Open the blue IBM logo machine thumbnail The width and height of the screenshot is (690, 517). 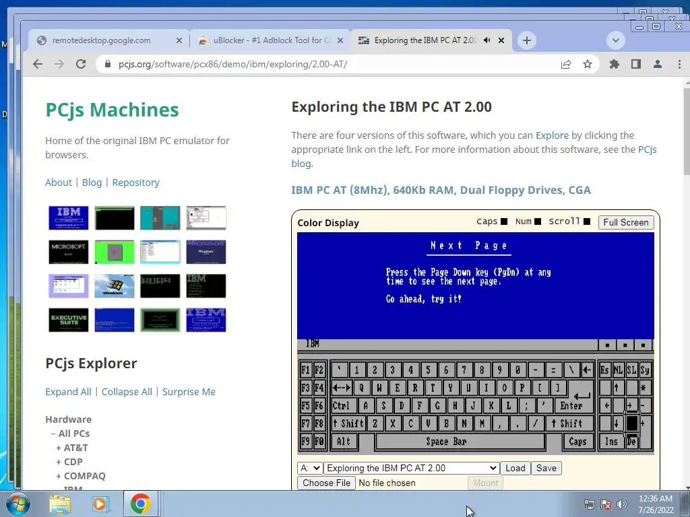click(68, 217)
